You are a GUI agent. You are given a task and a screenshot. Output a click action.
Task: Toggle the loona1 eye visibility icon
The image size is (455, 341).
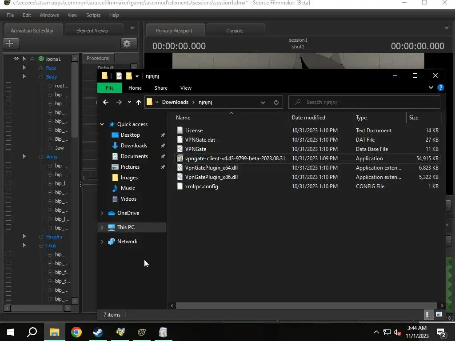click(x=16, y=59)
